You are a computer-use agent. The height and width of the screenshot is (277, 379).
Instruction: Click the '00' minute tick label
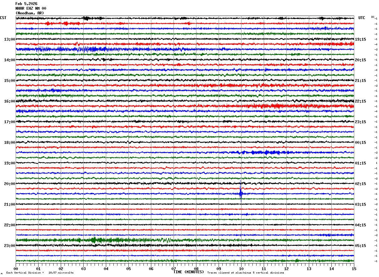16,269
